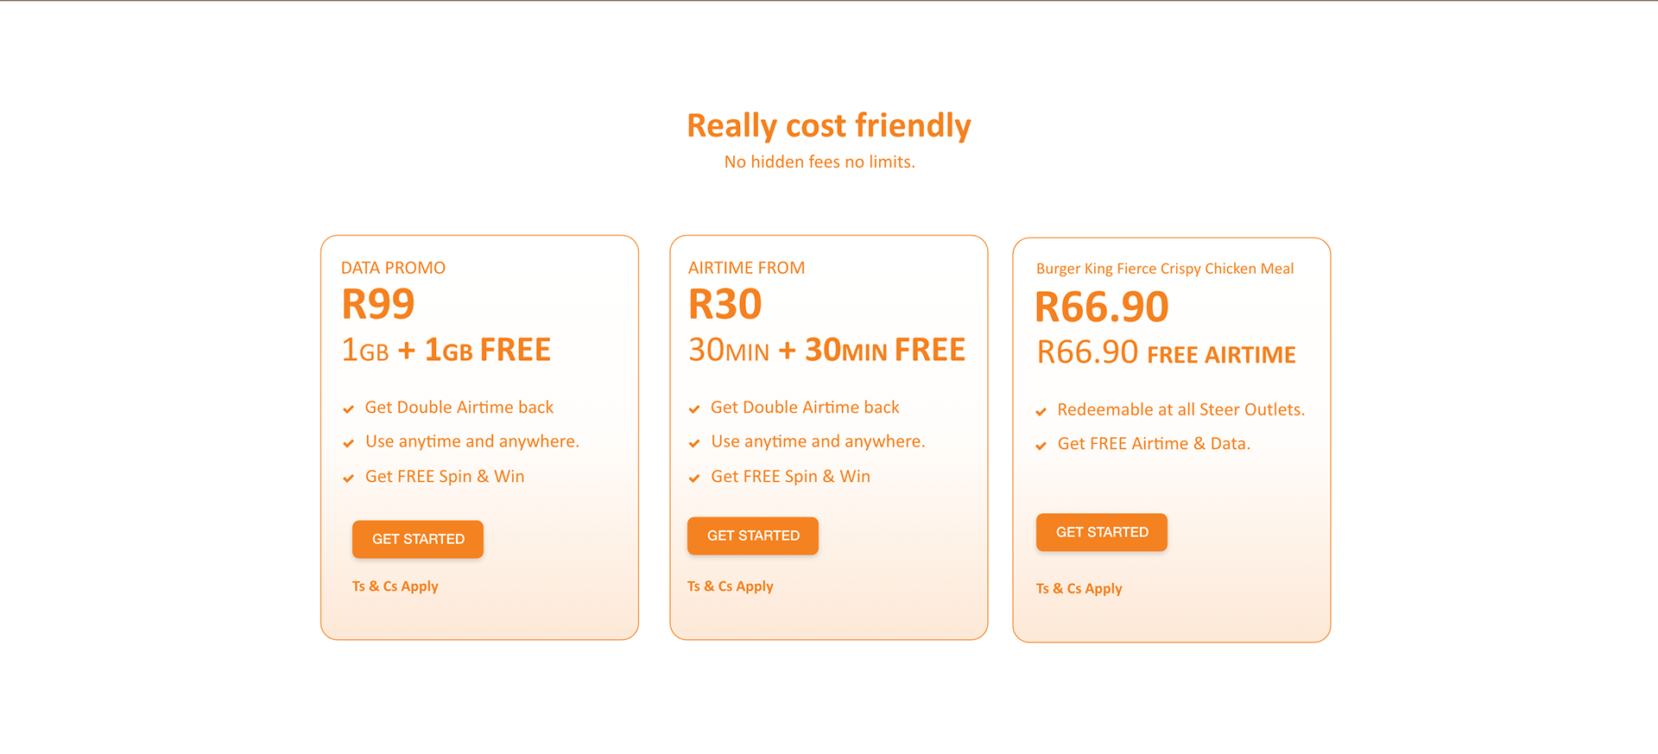Open Ts & Cs Apply under Airtime card

click(731, 586)
